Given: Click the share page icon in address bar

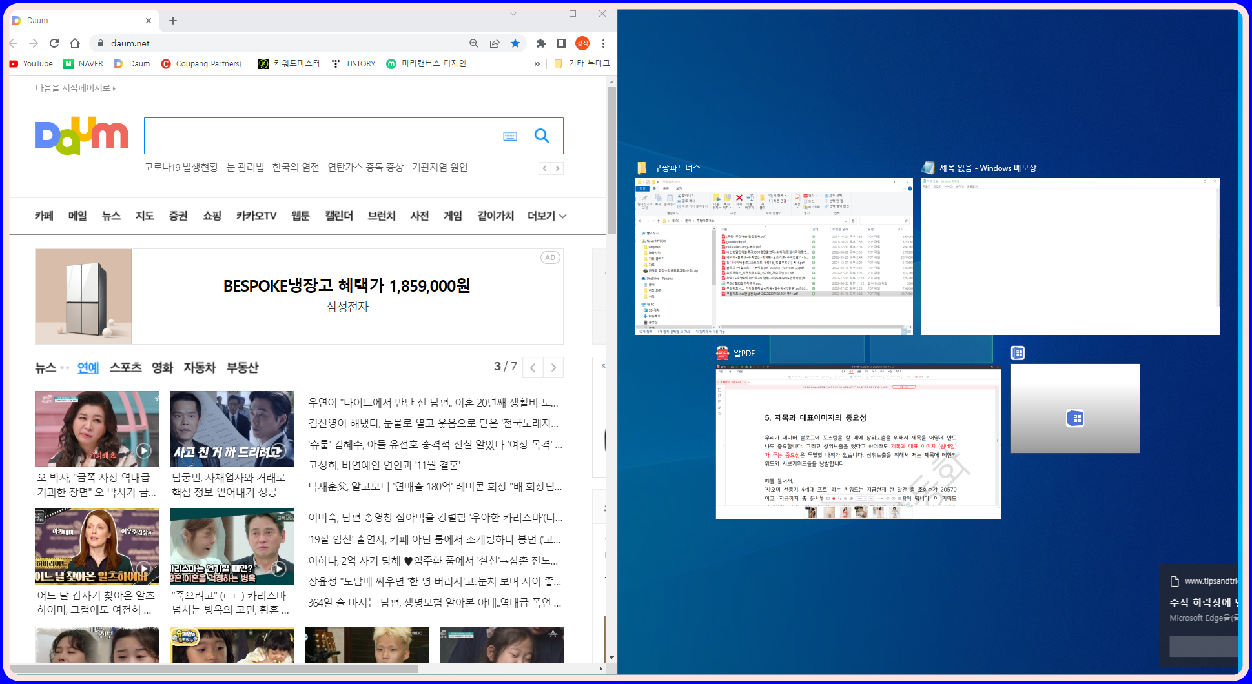Looking at the screenshot, I should pos(495,43).
